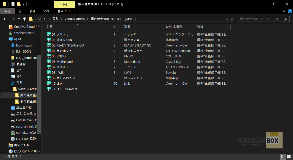293x160 pixels.
Task: Open dropdown chevron after 내 PC breadcrumb
Action: (49, 19)
